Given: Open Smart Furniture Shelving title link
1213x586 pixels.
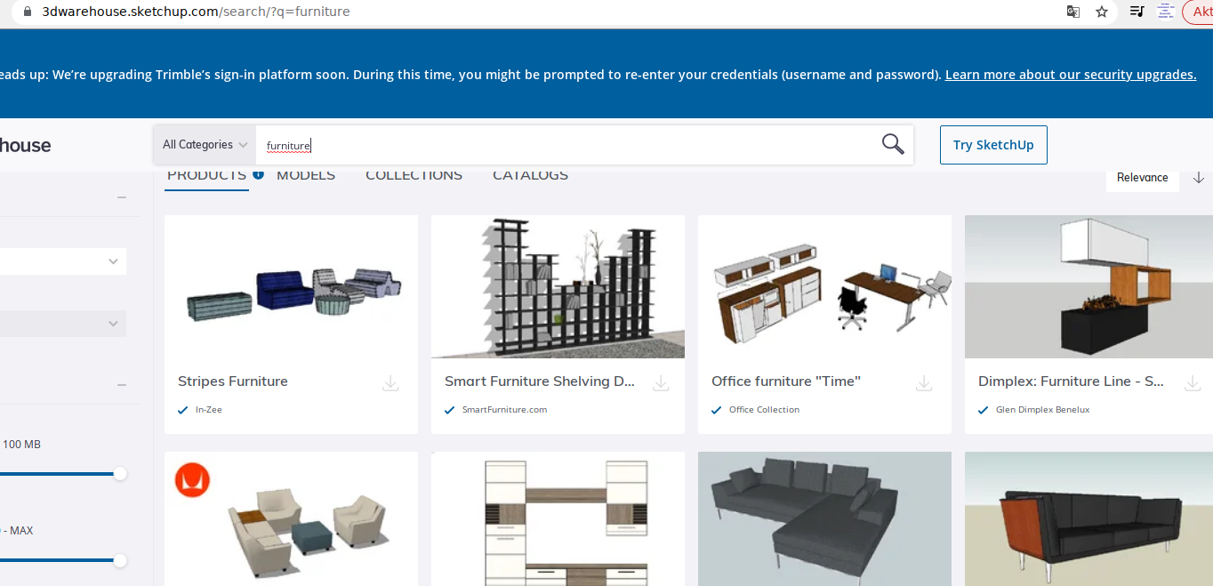Looking at the screenshot, I should pyautogui.click(x=540, y=381).
